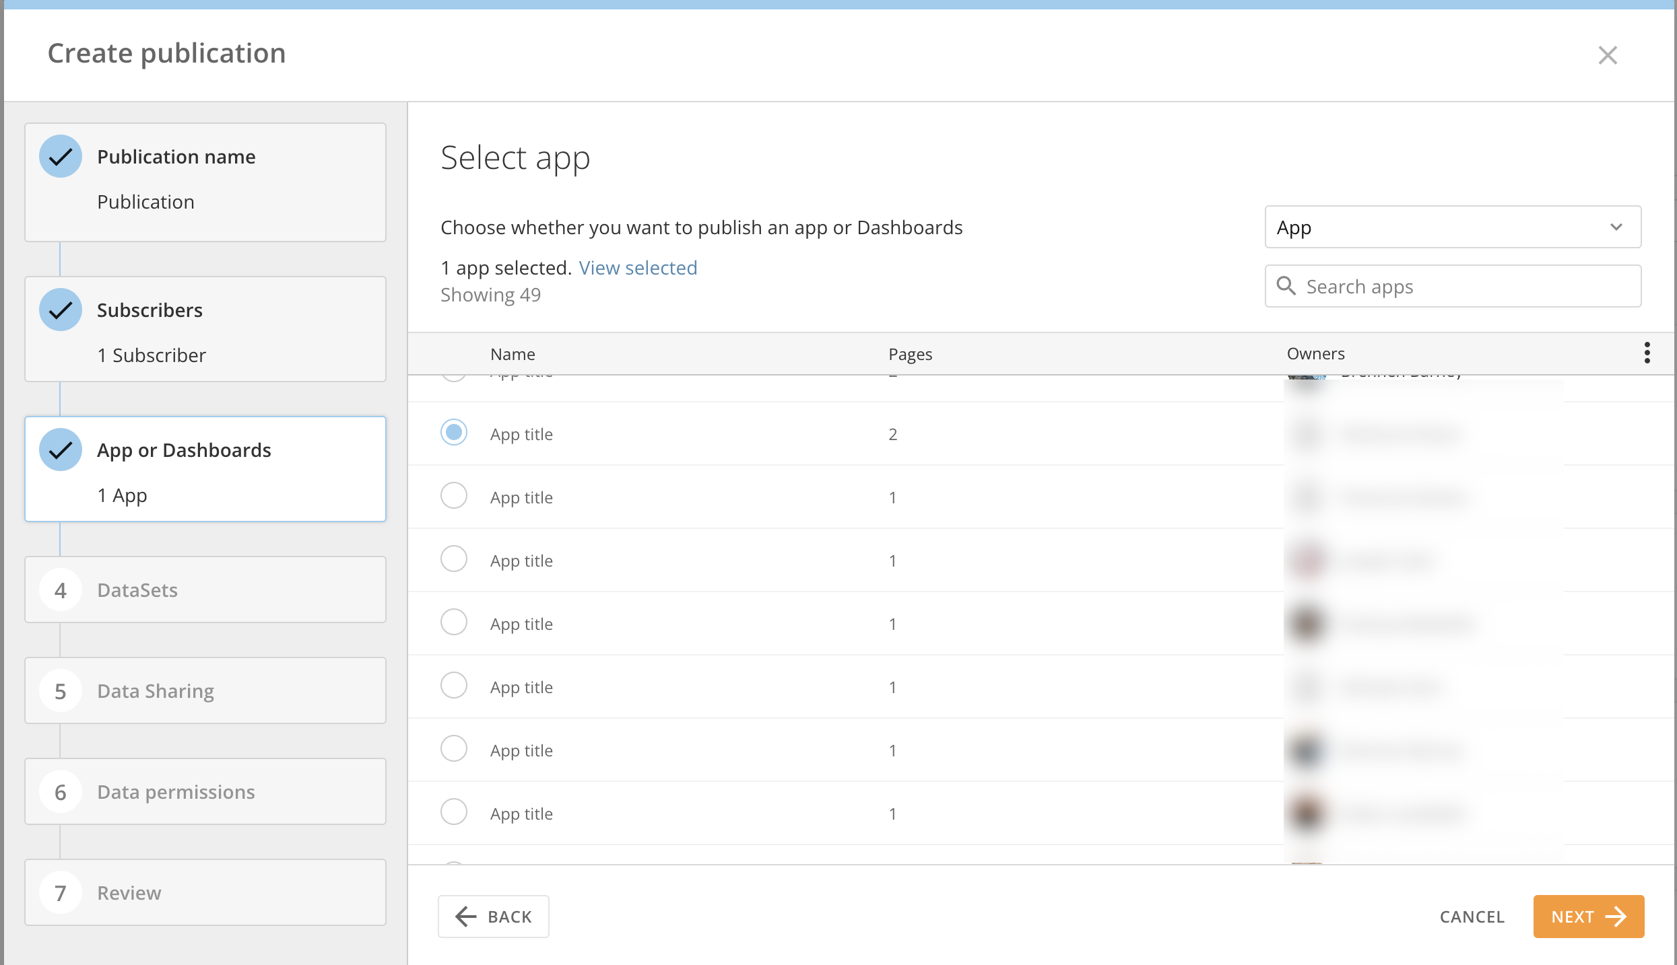Select the last fully visible App title radio
Screen dimensions: 1677x965
tap(454, 812)
